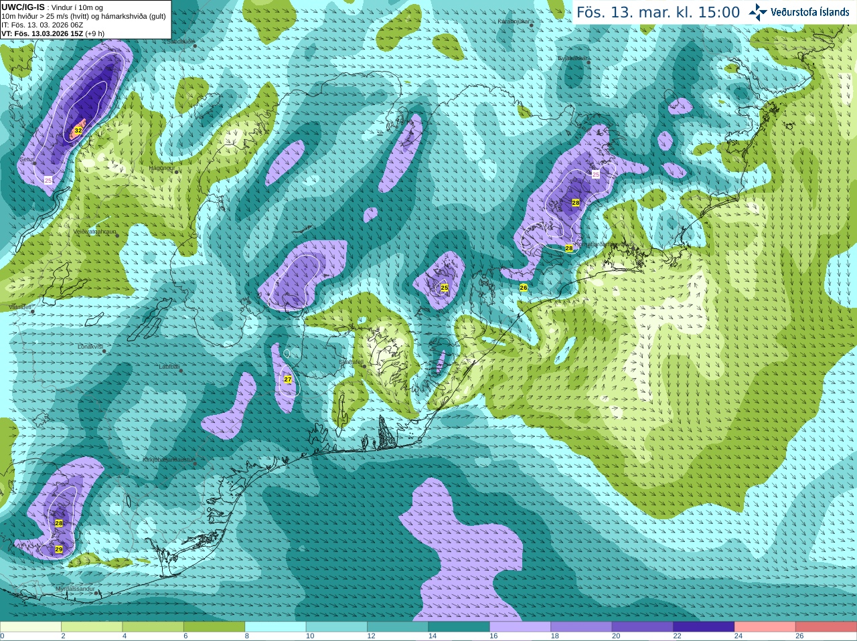Select the timestamp Fös. 13. mar. kl. 15:00
The height and width of the screenshot is (641, 857).
click(x=658, y=13)
